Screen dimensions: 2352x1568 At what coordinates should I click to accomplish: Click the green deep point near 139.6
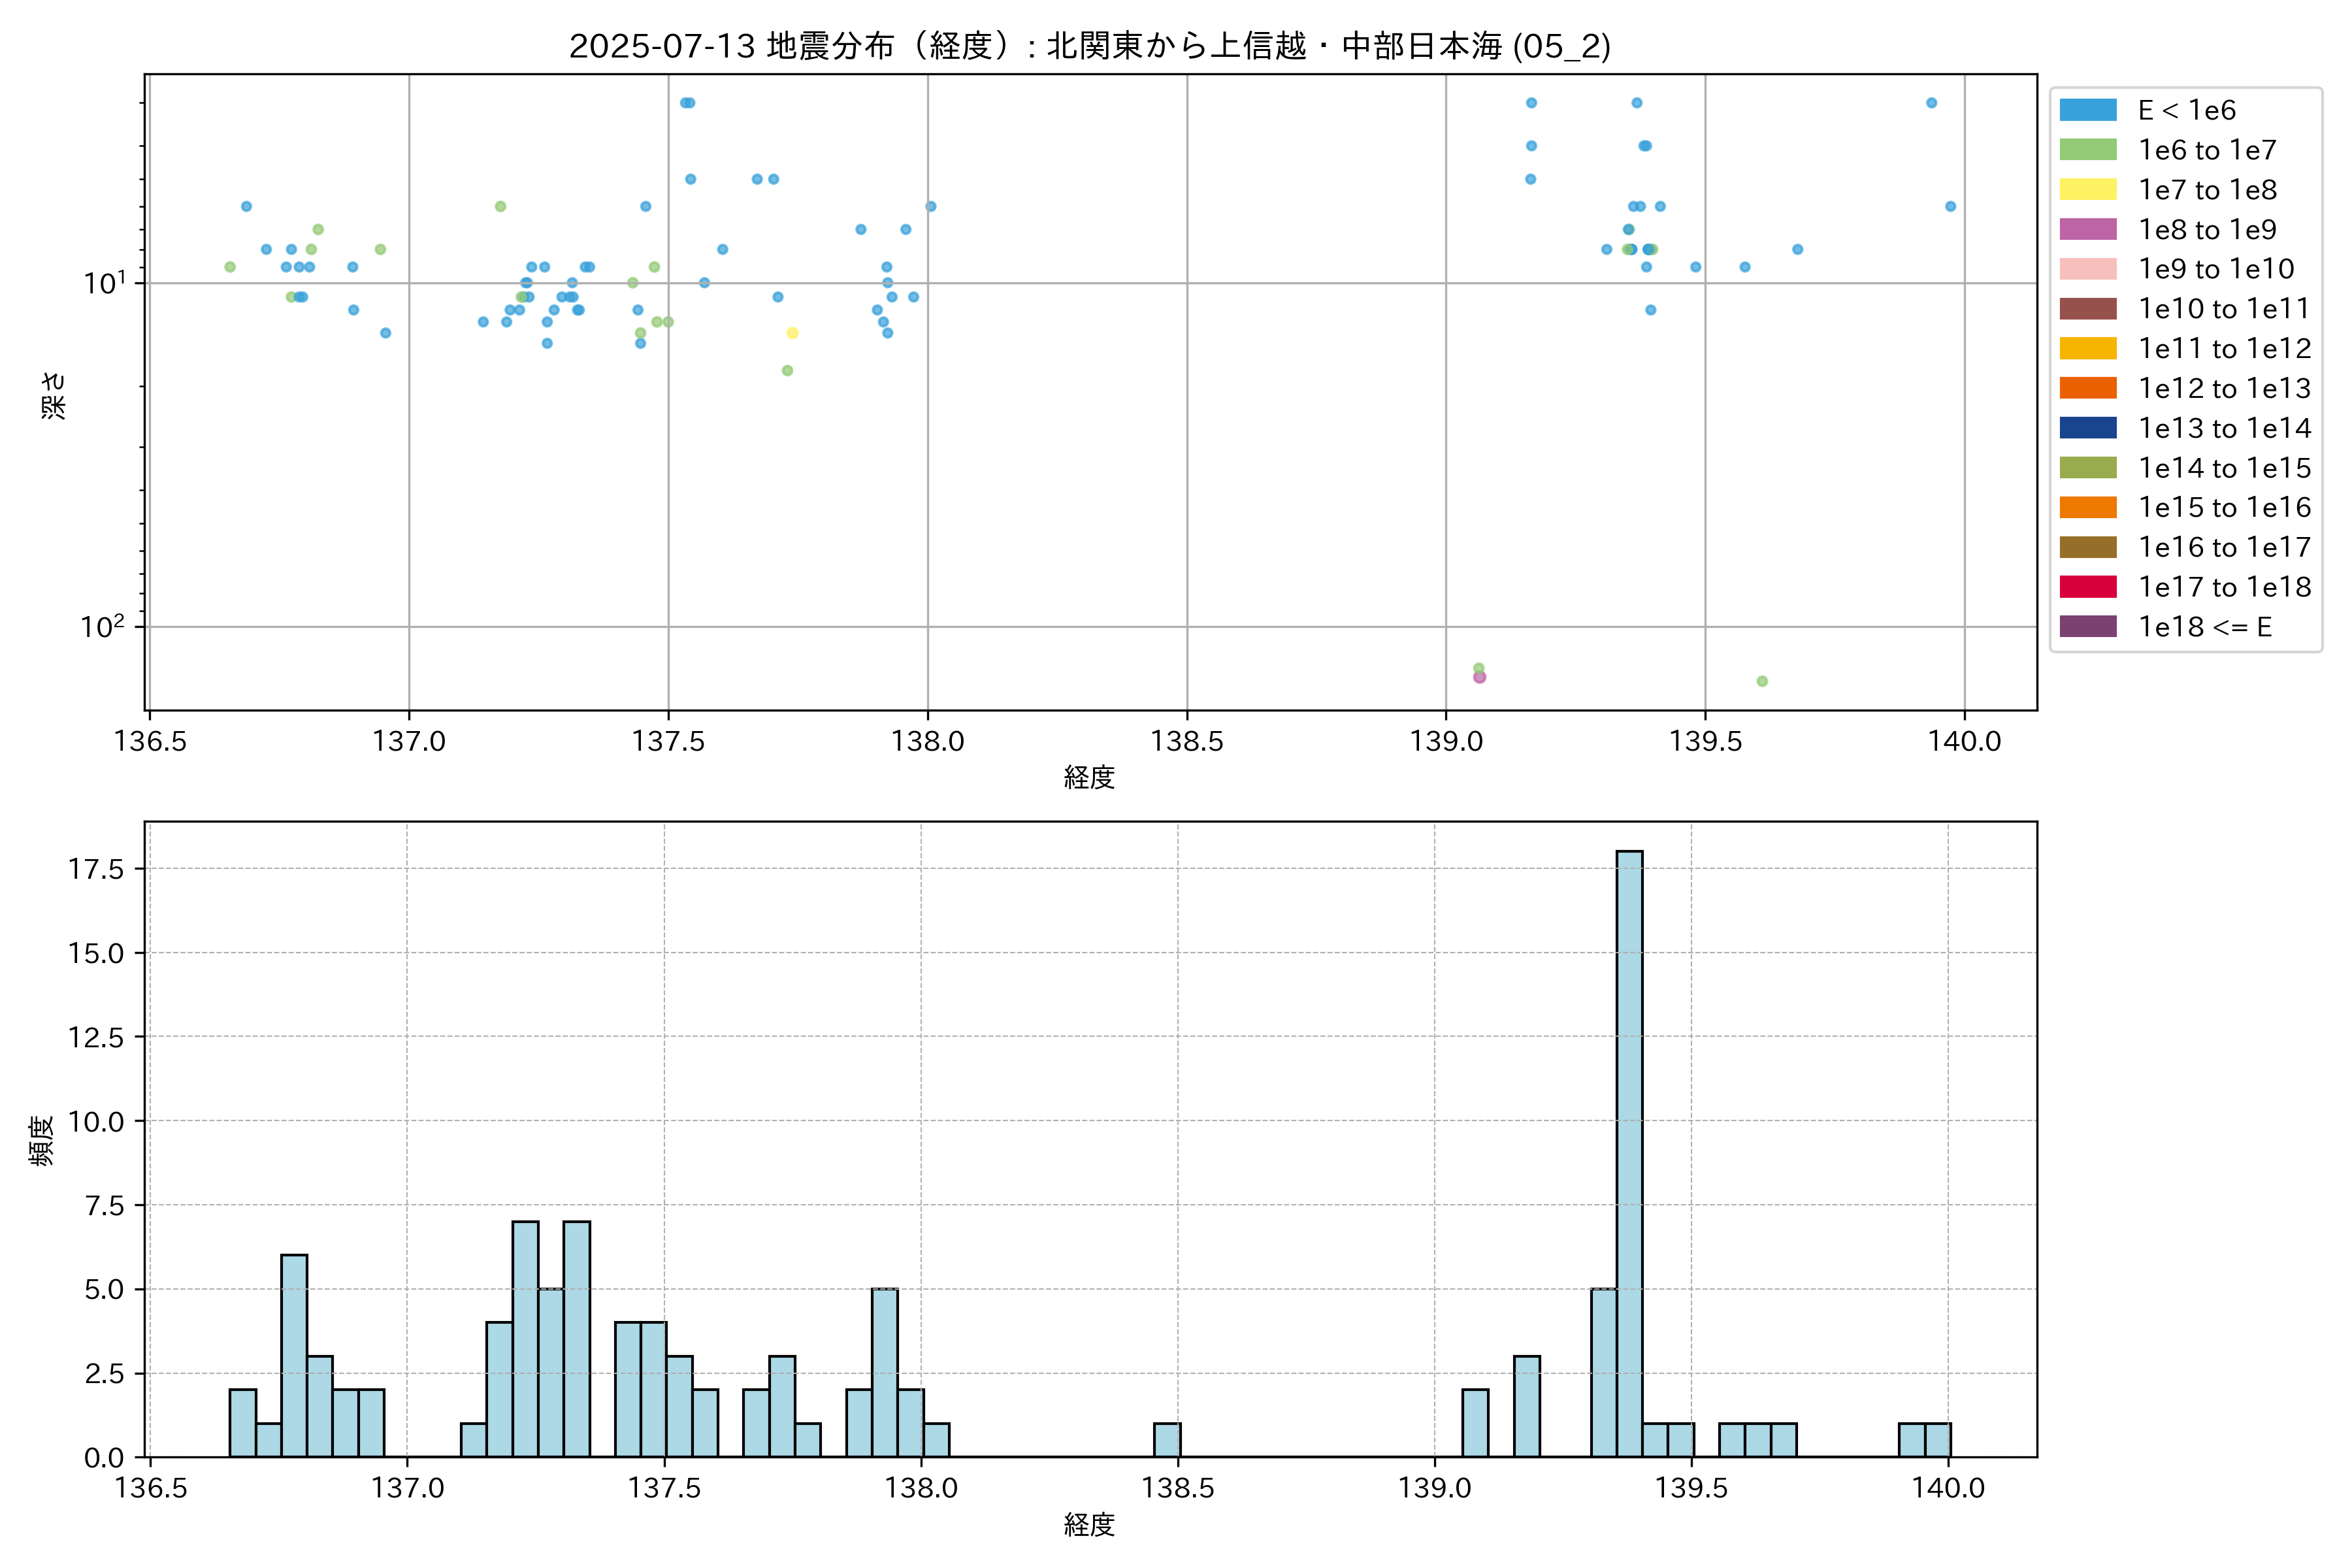click(1762, 681)
